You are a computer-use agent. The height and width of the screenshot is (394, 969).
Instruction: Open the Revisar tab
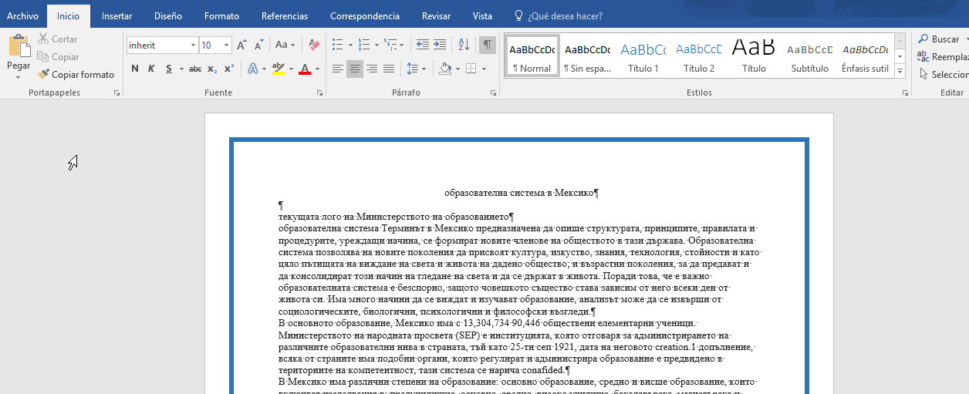[436, 15]
